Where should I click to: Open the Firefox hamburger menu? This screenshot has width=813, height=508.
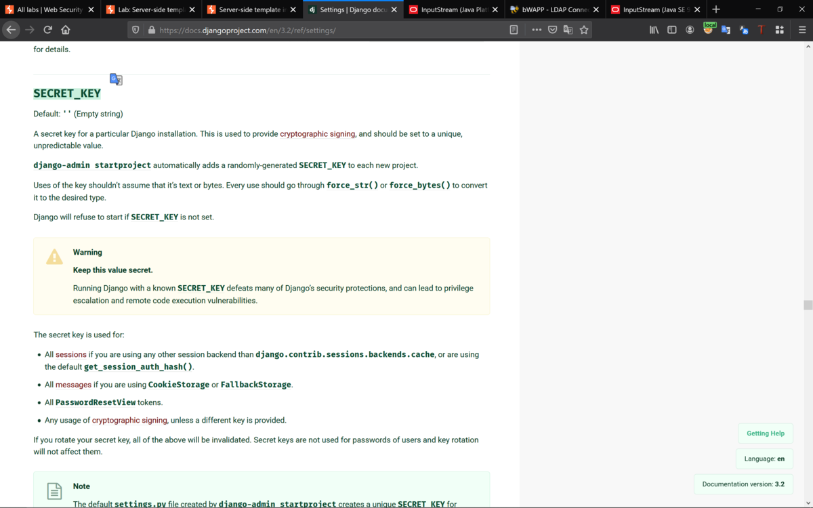[x=802, y=30]
